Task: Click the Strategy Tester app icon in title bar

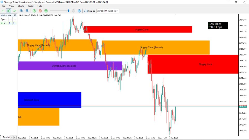Action: tap(2, 2)
